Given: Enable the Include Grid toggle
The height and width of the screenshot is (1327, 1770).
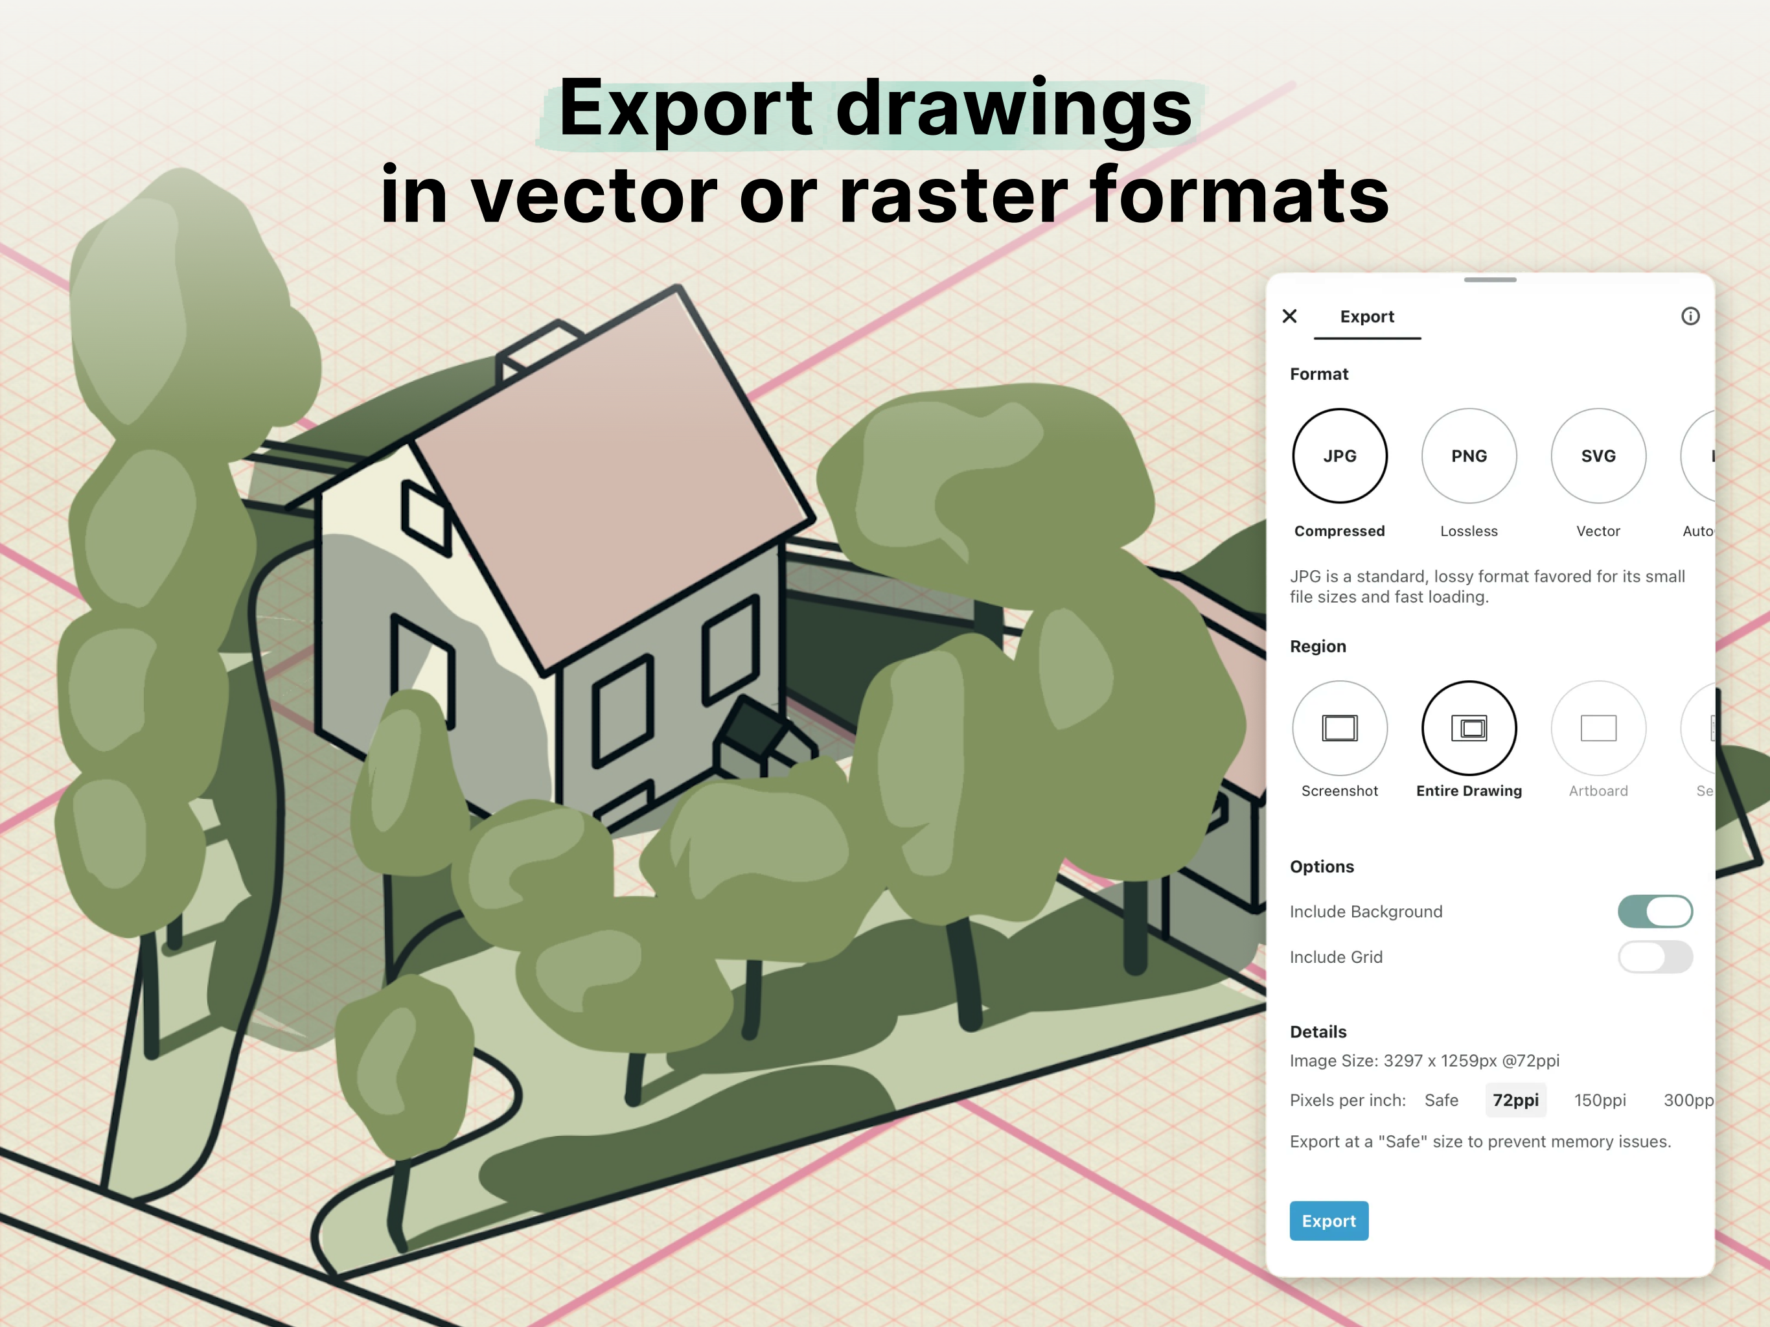Looking at the screenshot, I should 1655,956.
